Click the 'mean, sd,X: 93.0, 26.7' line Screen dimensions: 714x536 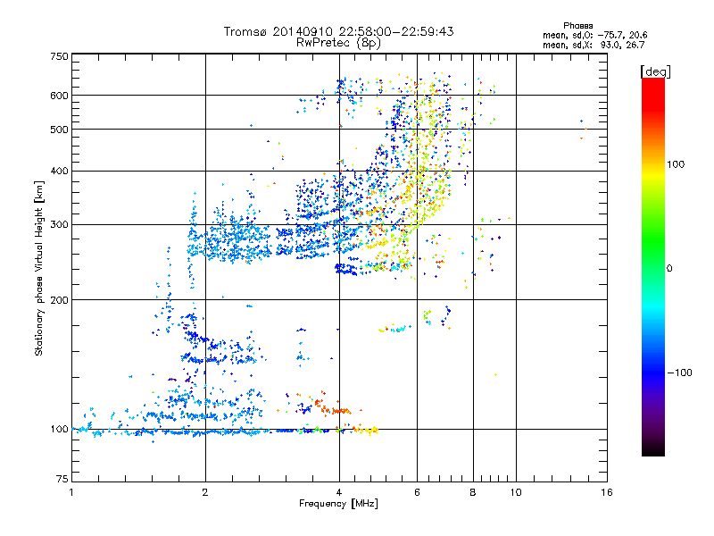tap(594, 45)
